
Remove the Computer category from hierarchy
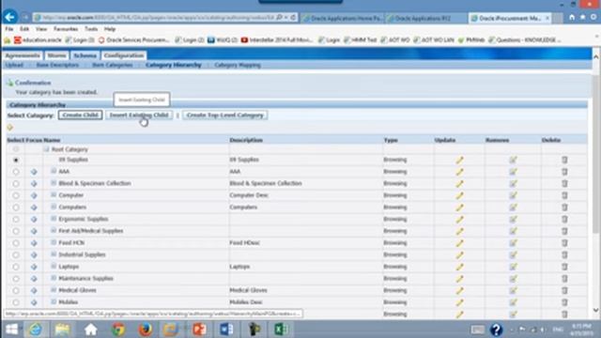(513, 195)
